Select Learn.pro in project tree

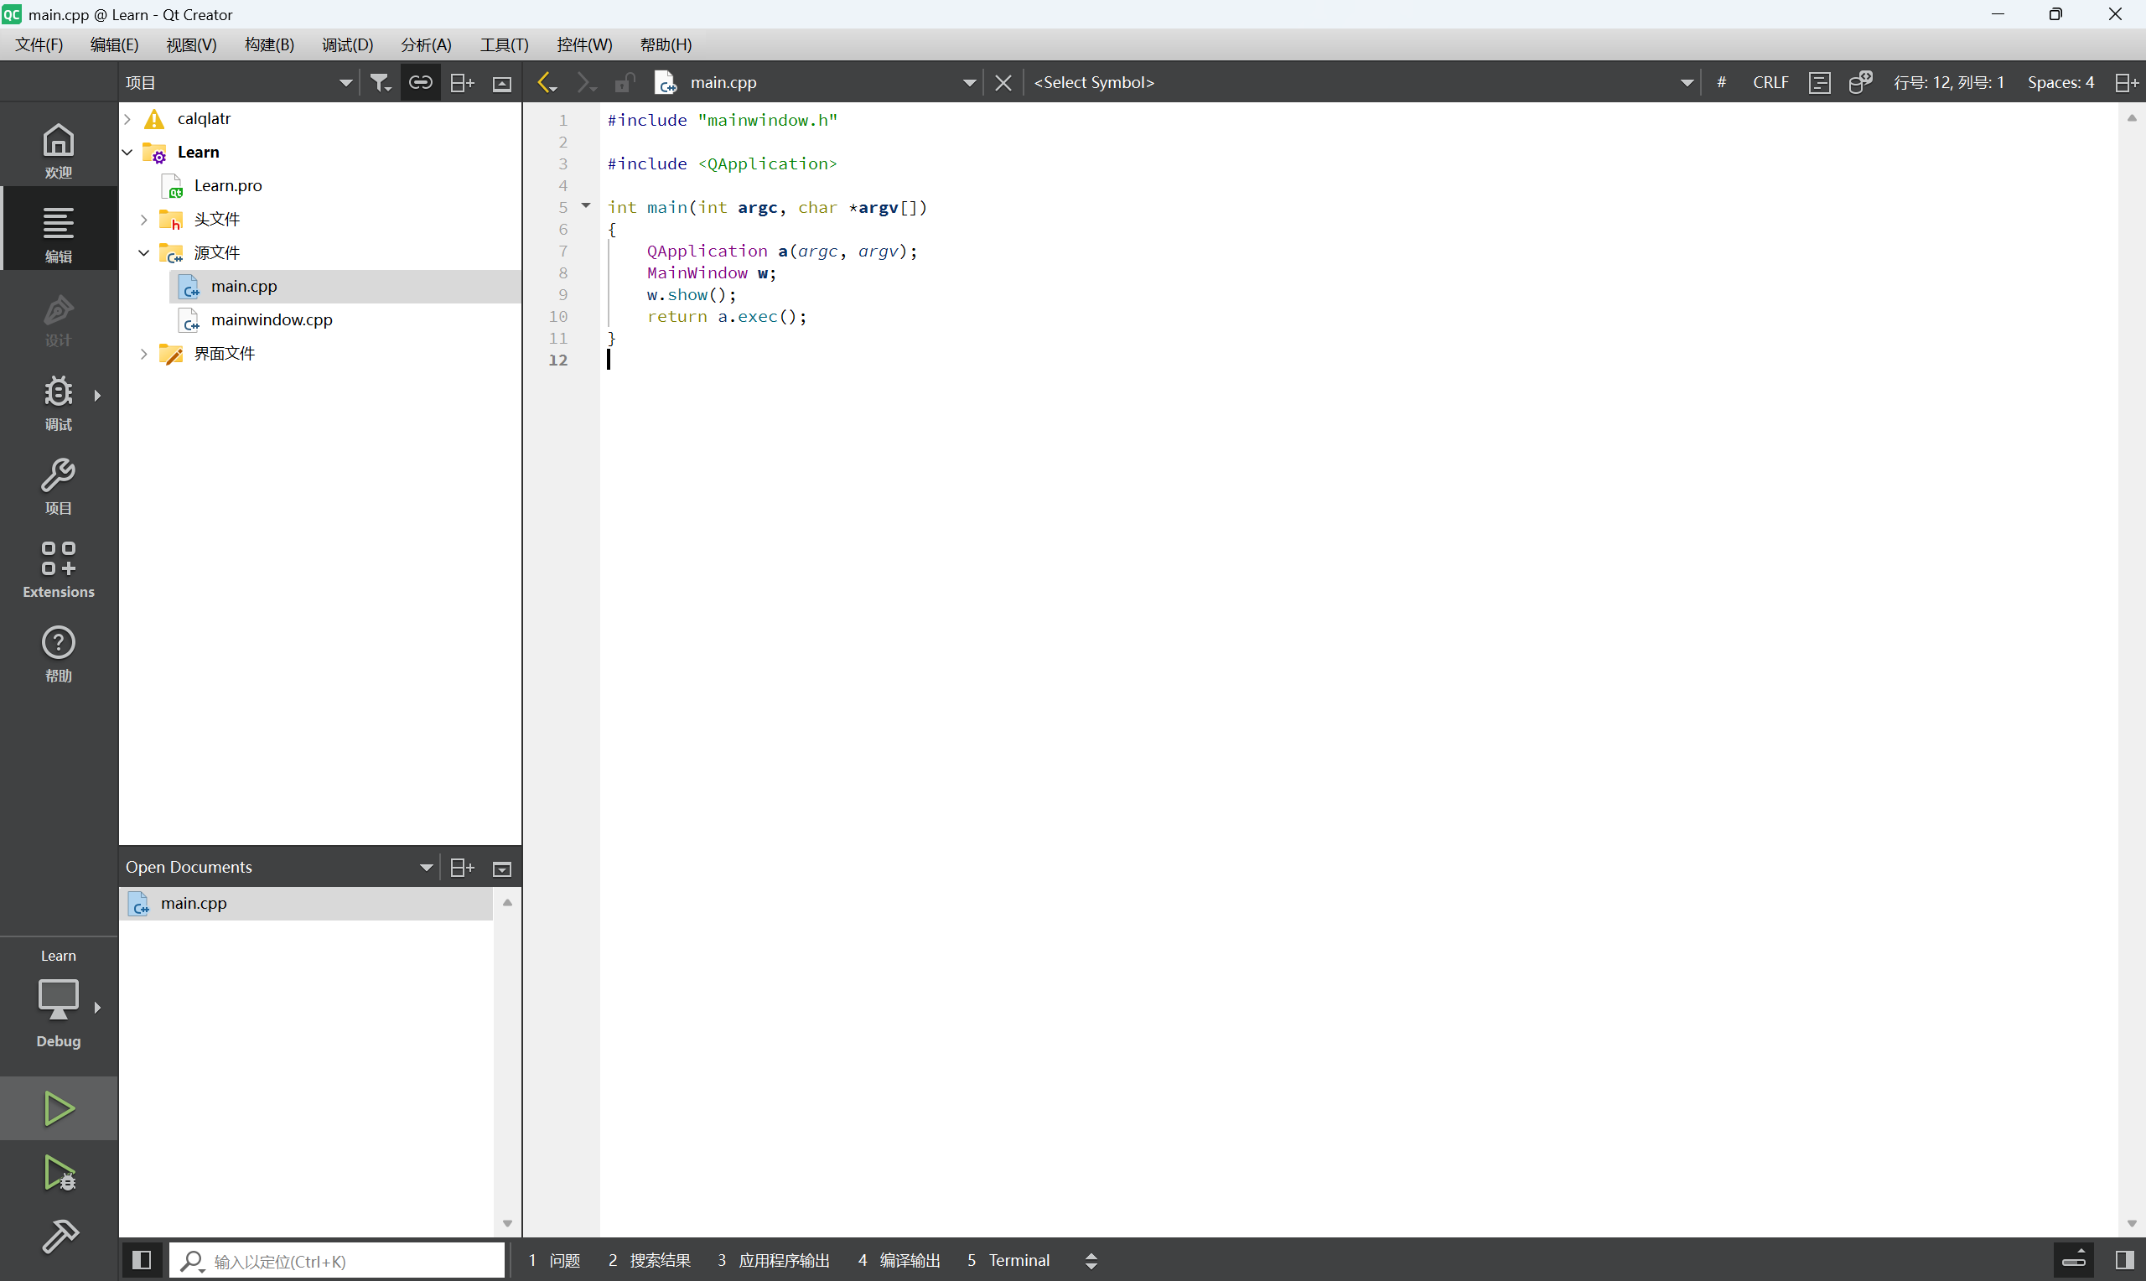click(x=228, y=185)
